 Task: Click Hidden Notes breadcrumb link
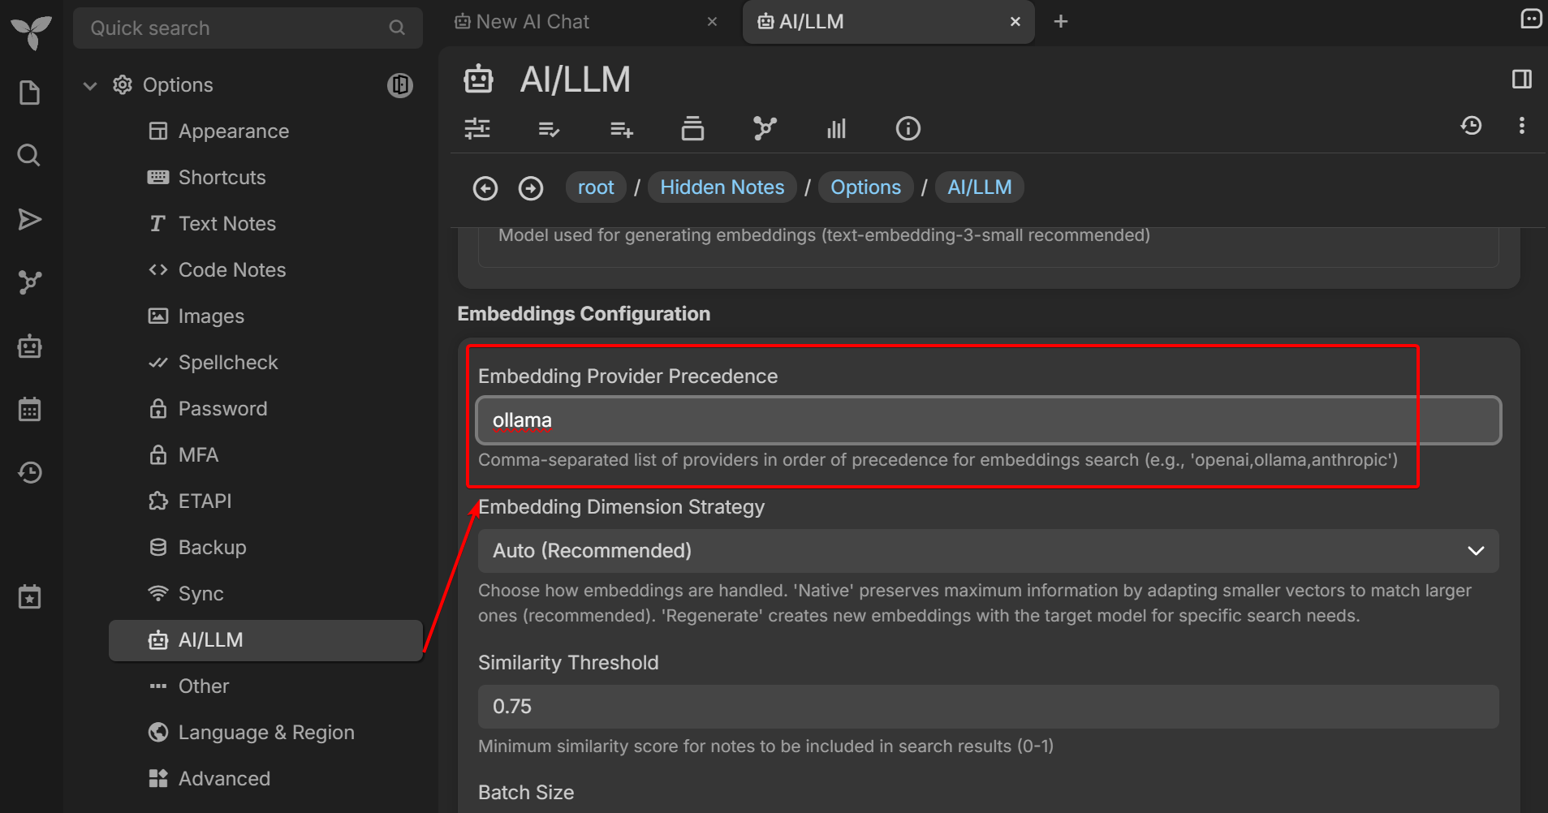click(722, 187)
